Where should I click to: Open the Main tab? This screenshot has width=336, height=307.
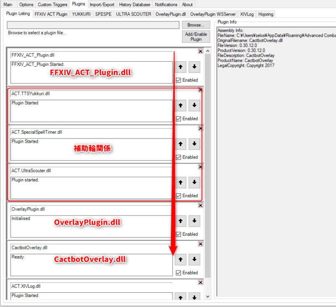[x=8, y=5]
